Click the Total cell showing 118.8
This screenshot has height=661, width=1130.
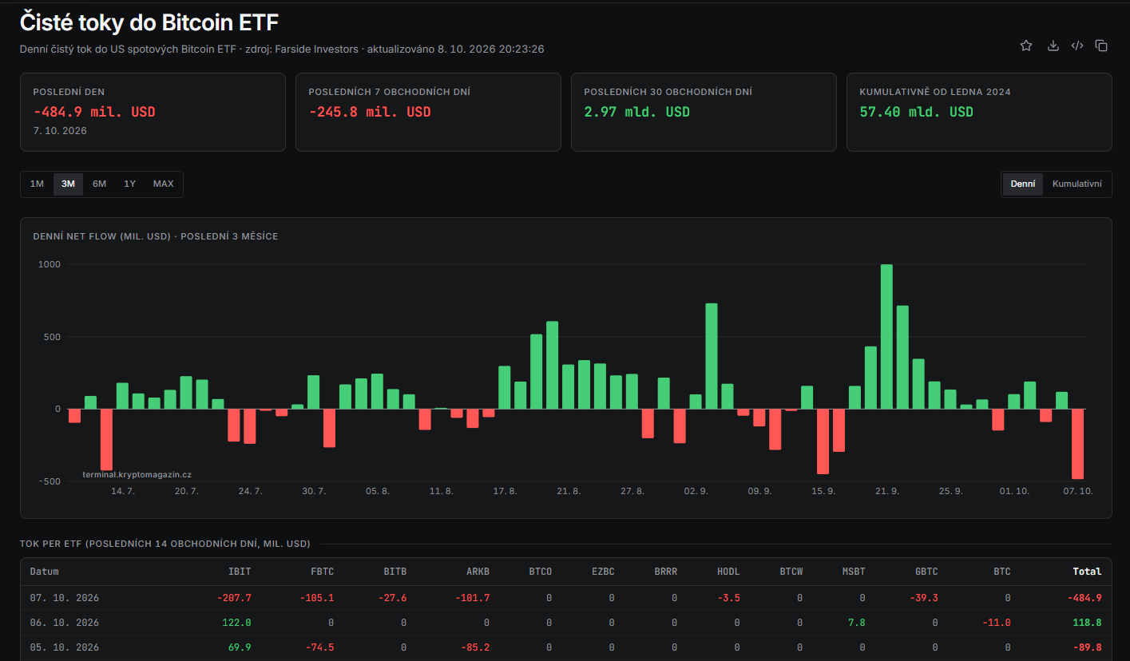(x=1088, y=623)
